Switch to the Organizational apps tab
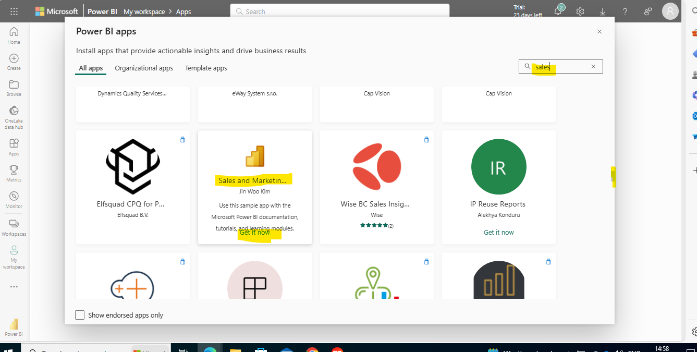697x352 pixels. (x=144, y=68)
